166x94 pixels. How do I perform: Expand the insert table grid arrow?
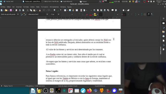click(67, 10)
